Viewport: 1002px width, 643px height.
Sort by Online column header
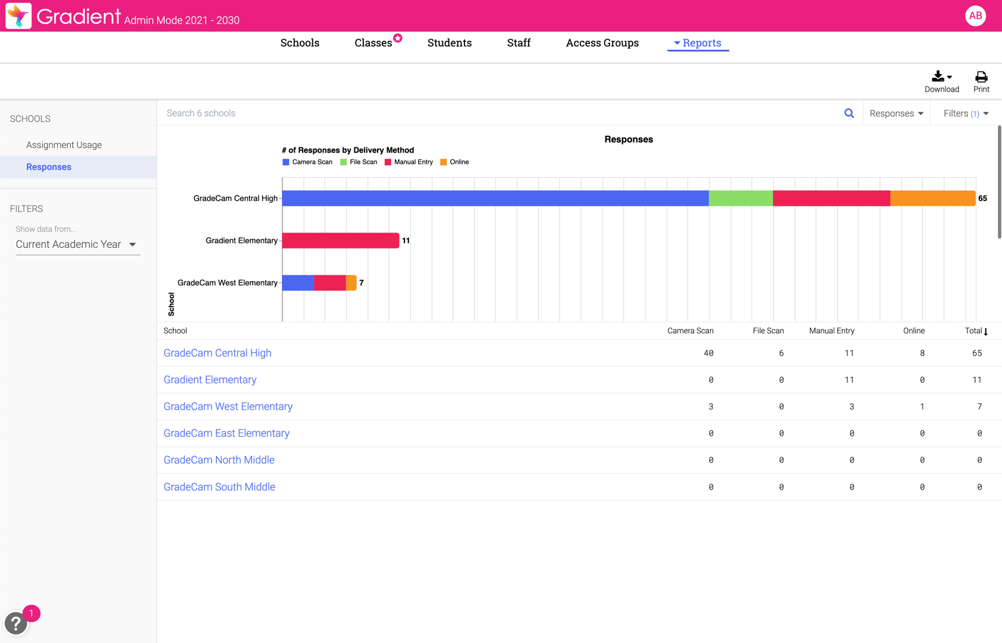(x=913, y=331)
